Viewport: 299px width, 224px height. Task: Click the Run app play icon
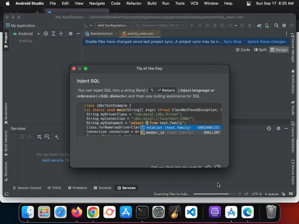192,26
